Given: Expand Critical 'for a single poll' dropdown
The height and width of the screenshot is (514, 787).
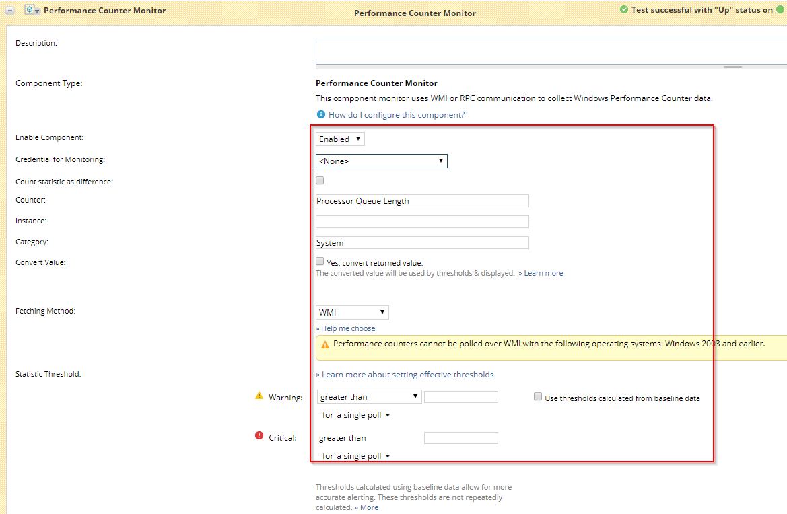Looking at the screenshot, I should [356, 456].
